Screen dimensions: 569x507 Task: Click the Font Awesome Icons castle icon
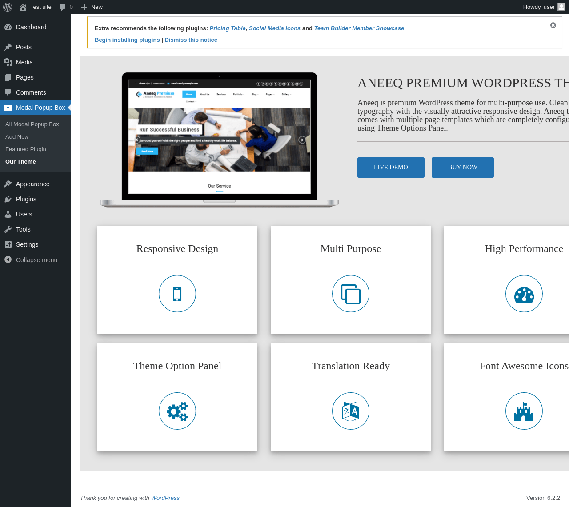click(524, 411)
